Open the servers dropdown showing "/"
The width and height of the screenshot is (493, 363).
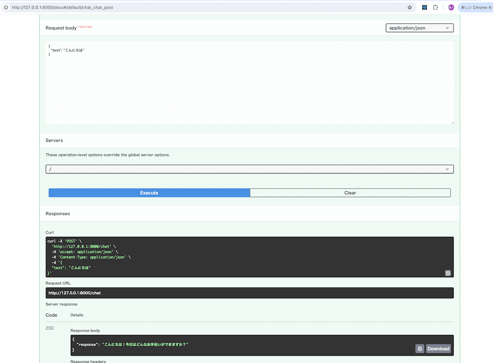[x=249, y=169]
